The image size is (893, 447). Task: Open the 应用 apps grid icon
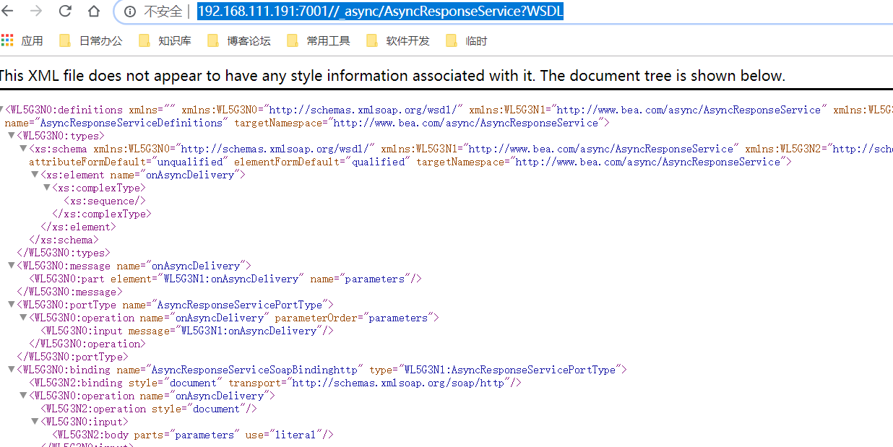[7, 40]
